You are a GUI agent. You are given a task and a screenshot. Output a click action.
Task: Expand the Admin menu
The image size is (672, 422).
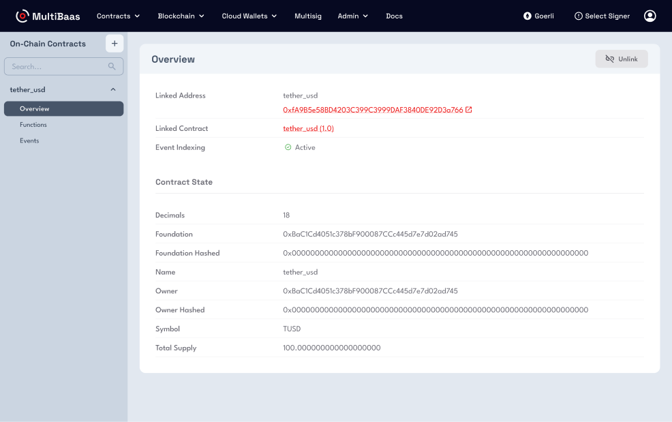point(352,16)
